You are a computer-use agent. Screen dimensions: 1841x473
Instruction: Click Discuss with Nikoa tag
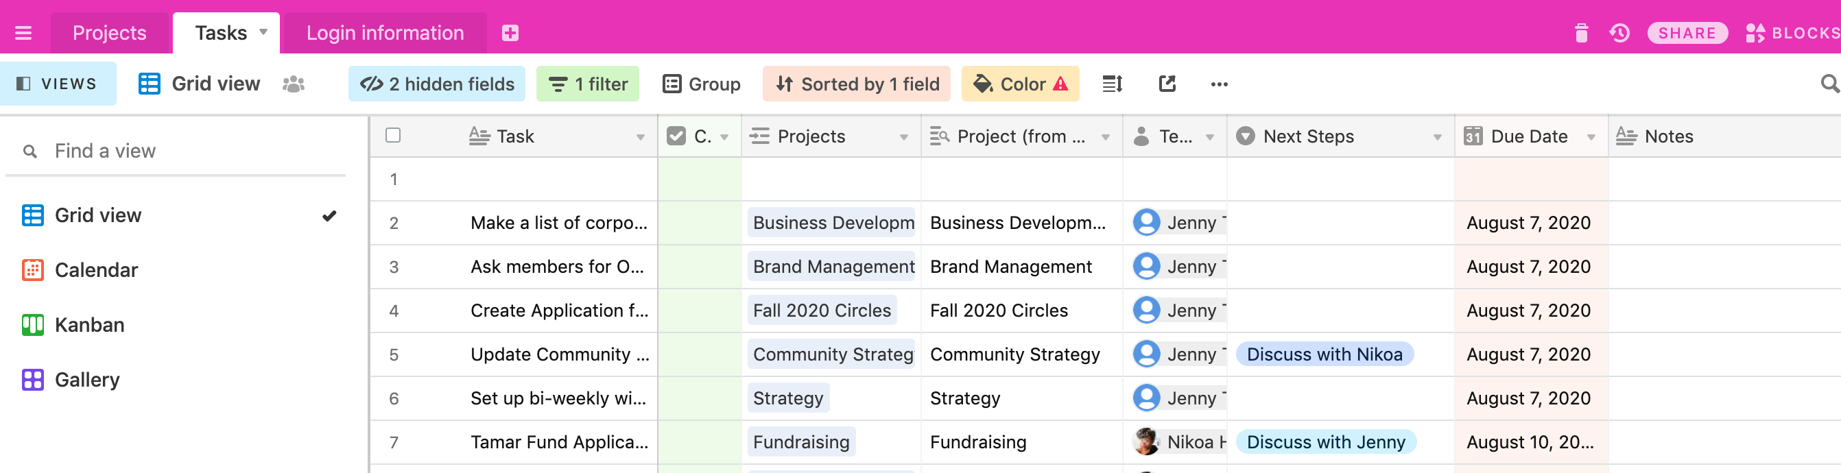click(x=1325, y=354)
